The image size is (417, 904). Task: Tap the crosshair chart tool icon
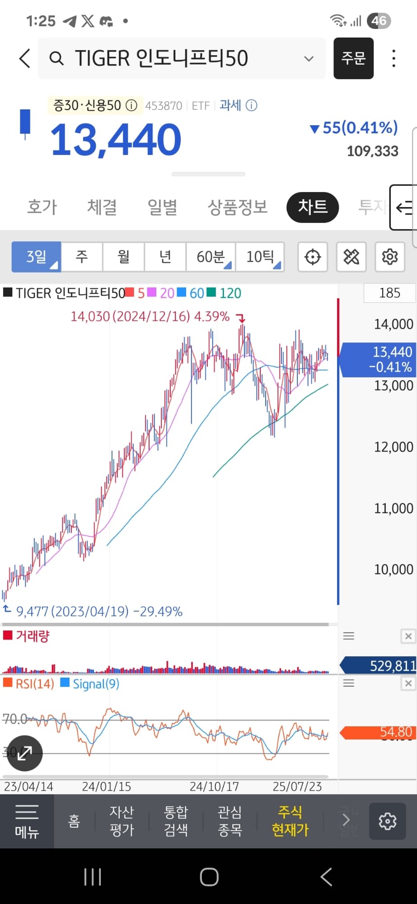[x=313, y=257]
